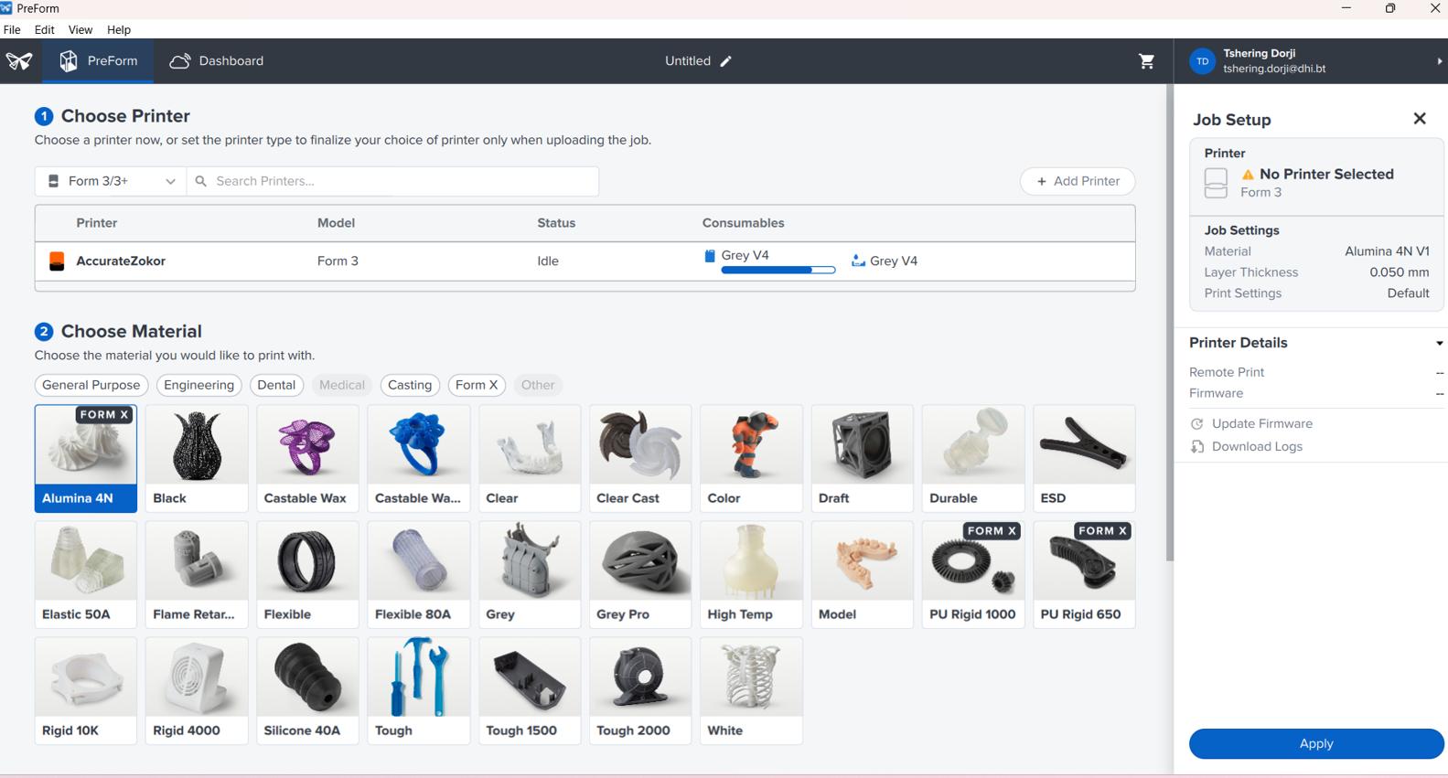Click the Add Printer button
This screenshot has width=1448, height=778.
[x=1078, y=181]
